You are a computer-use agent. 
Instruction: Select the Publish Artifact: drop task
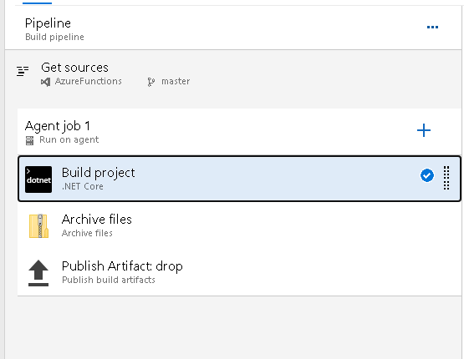click(x=239, y=272)
